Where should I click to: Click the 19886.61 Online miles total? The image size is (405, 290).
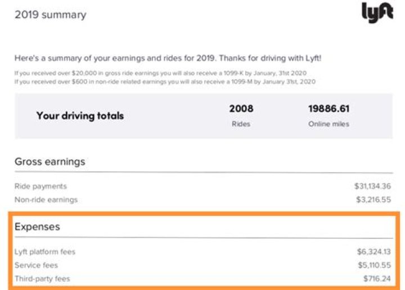pos(328,108)
